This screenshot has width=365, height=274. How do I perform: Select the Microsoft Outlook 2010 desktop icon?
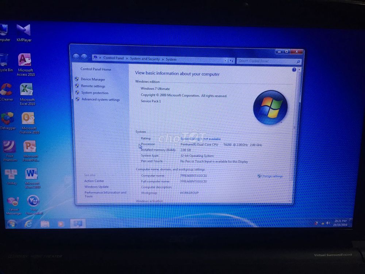coord(29,123)
